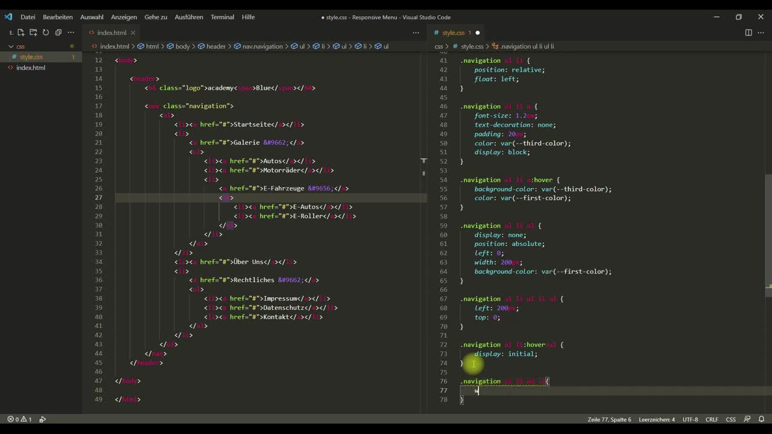The width and height of the screenshot is (772, 434).
Task: Click nav.navigation breadcrumb segment
Action: tap(258, 46)
